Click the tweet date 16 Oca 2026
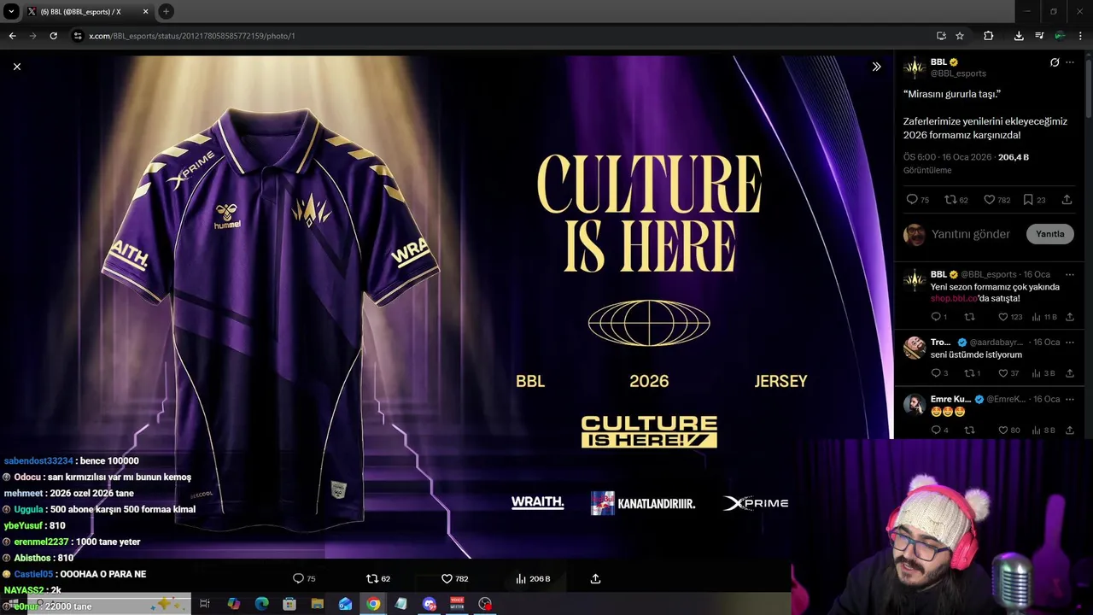1093x615 pixels. (x=967, y=157)
